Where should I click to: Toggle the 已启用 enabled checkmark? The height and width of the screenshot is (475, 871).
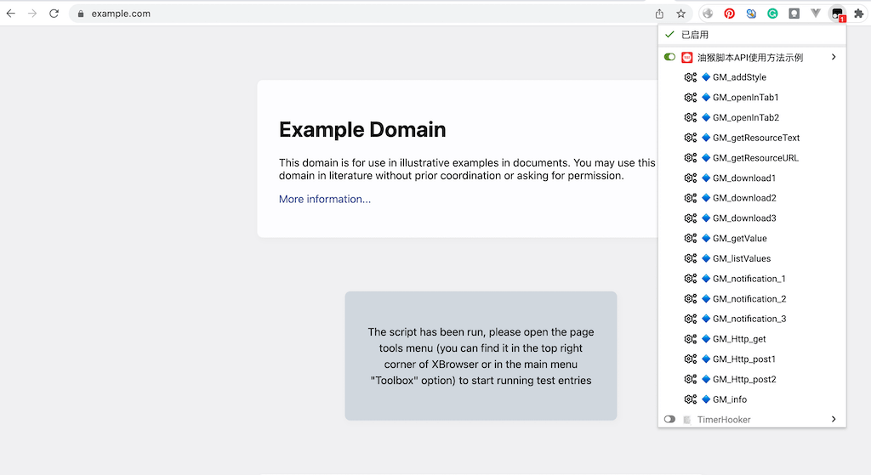669,35
